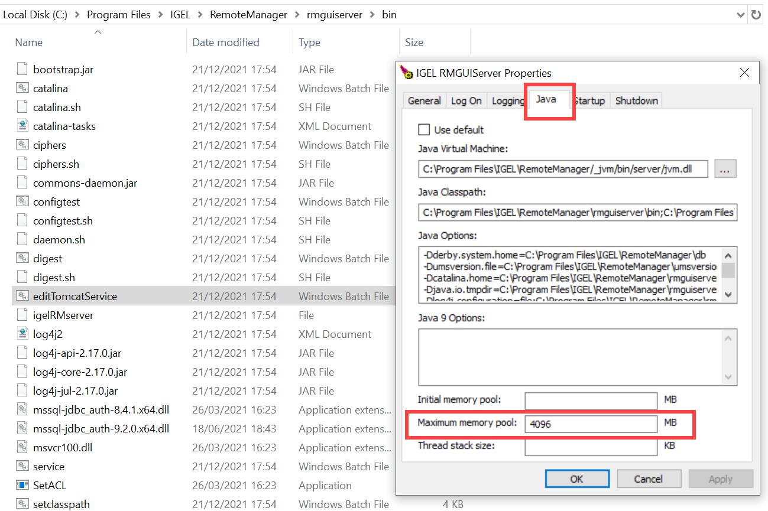
Task: Apply the memory pool changes
Action: coord(721,479)
